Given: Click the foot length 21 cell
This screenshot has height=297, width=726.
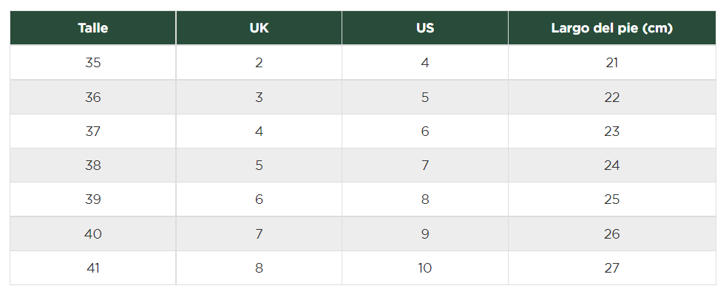Looking at the screenshot, I should coord(612,63).
